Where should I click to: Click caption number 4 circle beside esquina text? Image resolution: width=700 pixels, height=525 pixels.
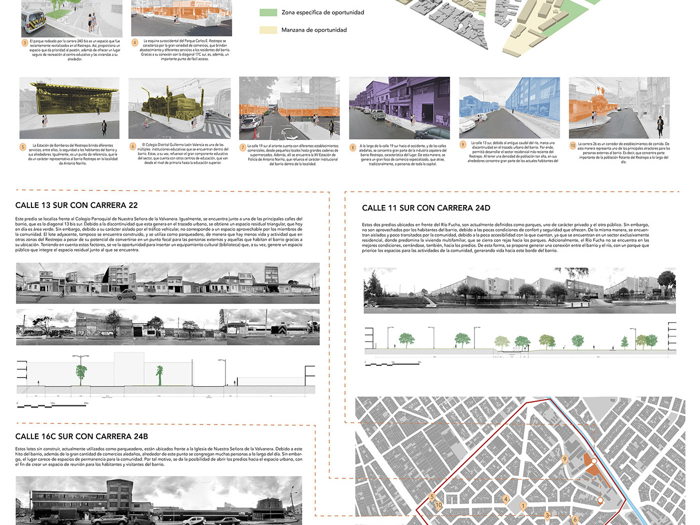pos(134,42)
